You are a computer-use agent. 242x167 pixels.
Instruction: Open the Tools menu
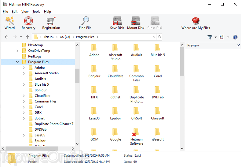pos(36,12)
